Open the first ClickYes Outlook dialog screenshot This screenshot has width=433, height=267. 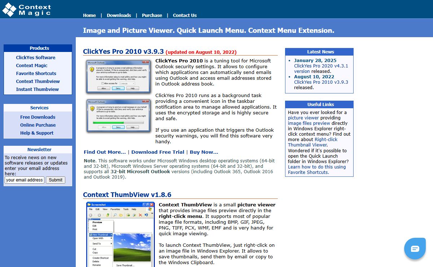[118, 77]
